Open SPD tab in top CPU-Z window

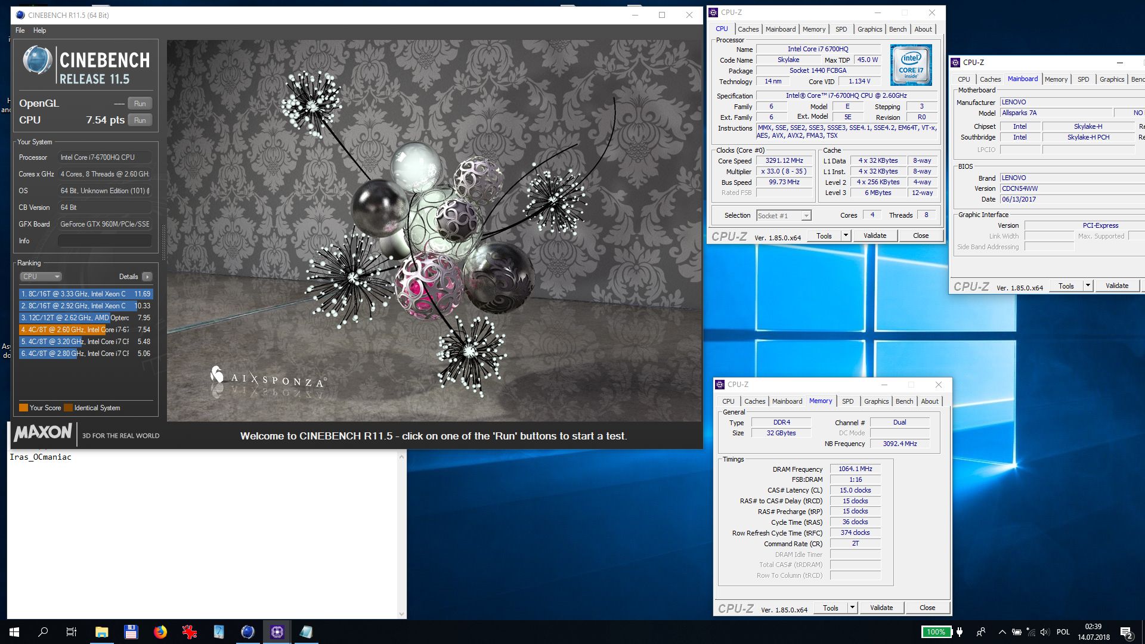841,29
